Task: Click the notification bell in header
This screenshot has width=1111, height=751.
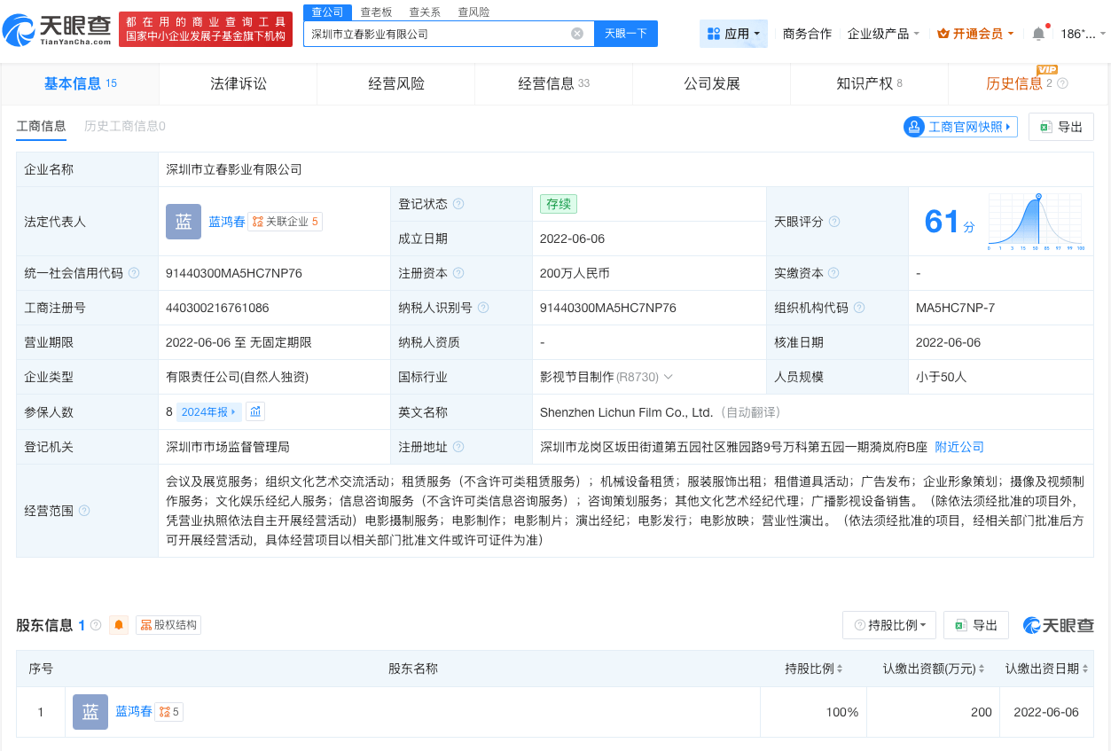Action: click(1038, 34)
